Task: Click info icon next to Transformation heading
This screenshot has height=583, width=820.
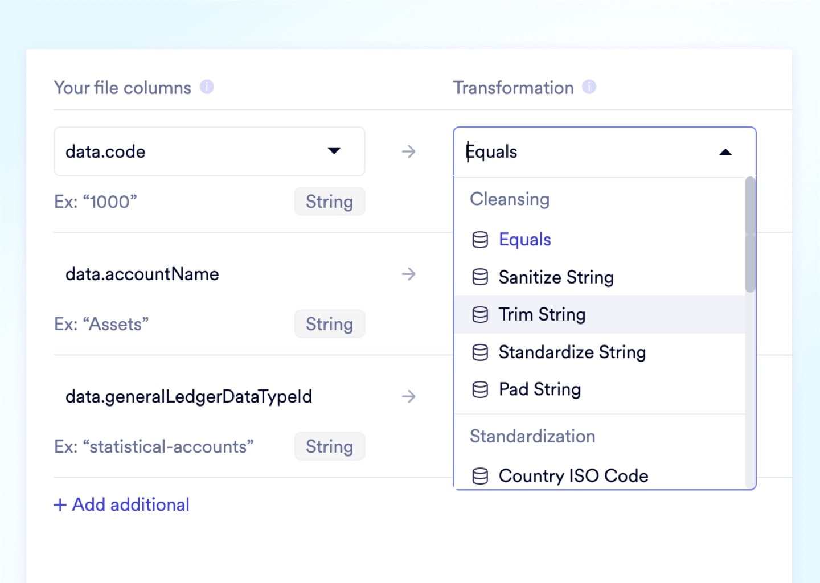Action: click(x=589, y=87)
